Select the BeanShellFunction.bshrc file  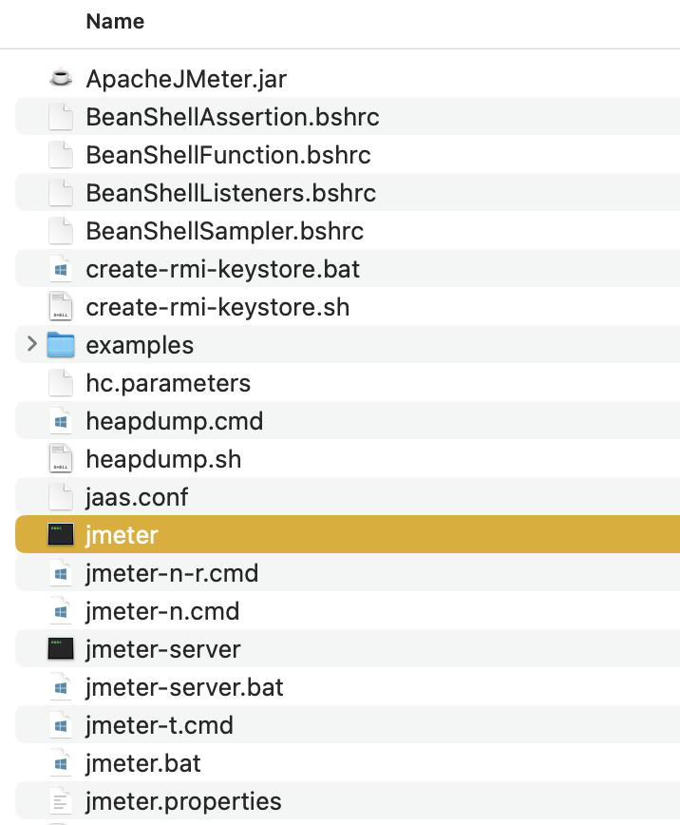tap(228, 155)
